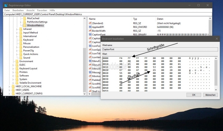The height and width of the screenshot is (131, 223).
Task: Confirm the binary edit with OK
Action: (x=194, y=95)
